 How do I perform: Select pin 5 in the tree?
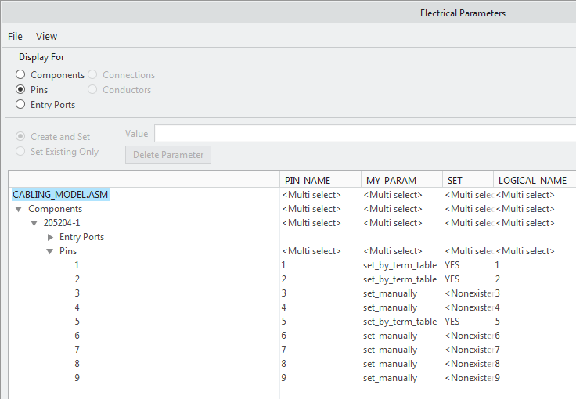tap(77, 322)
